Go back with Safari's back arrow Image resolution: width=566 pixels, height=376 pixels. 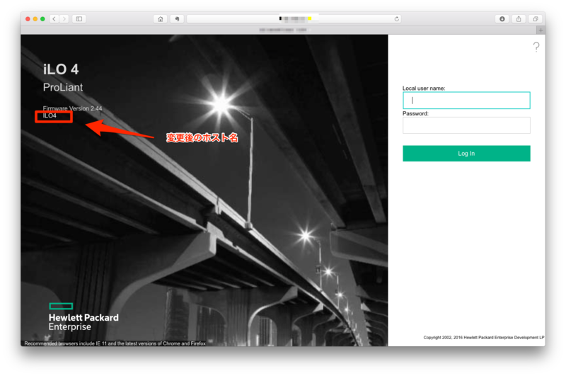click(54, 19)
